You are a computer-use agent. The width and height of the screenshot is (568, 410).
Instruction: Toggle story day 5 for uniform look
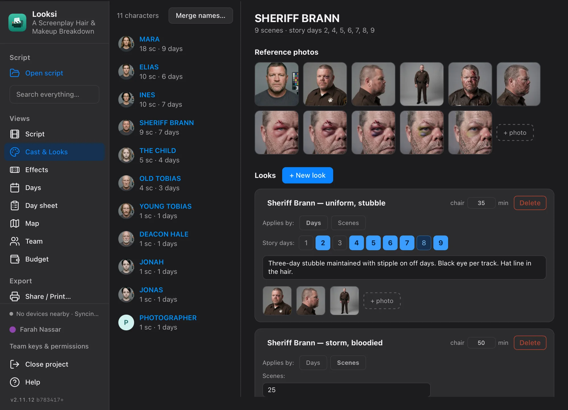tap(373, 243)
